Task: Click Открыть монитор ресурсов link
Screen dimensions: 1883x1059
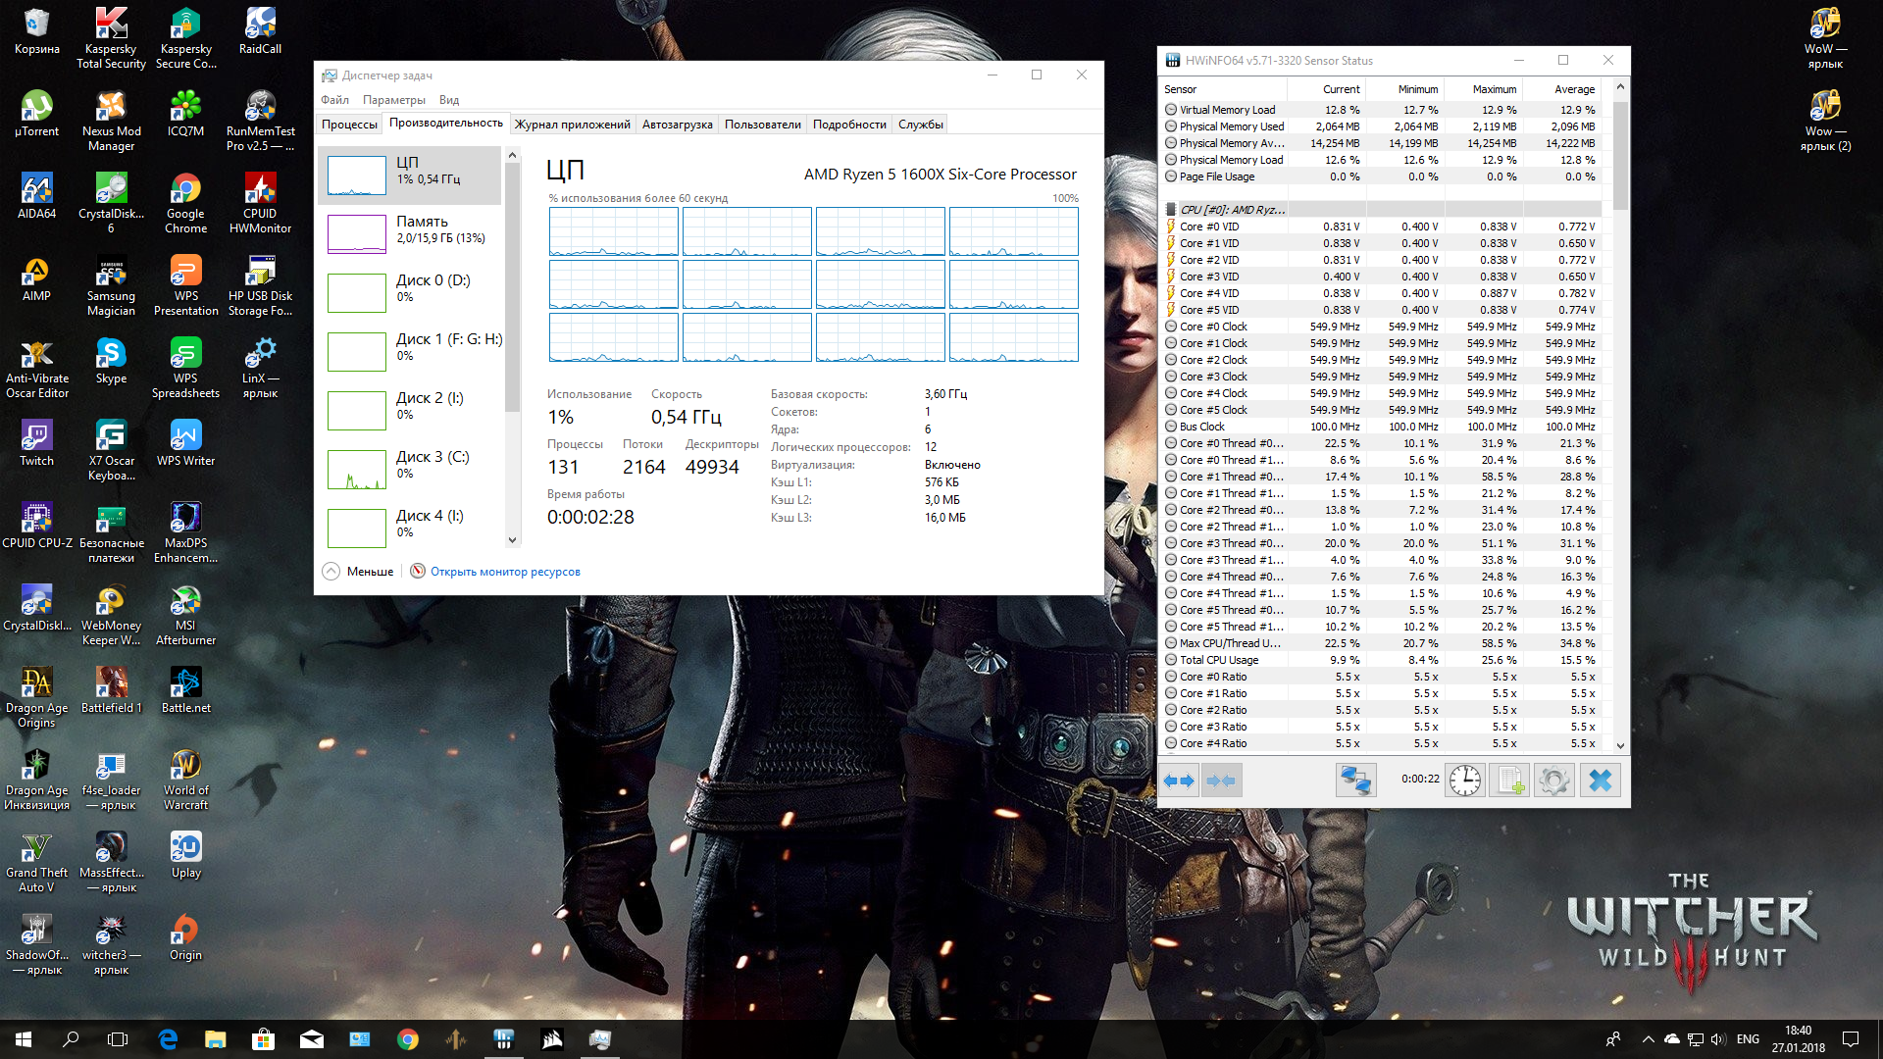Action: 505,572
